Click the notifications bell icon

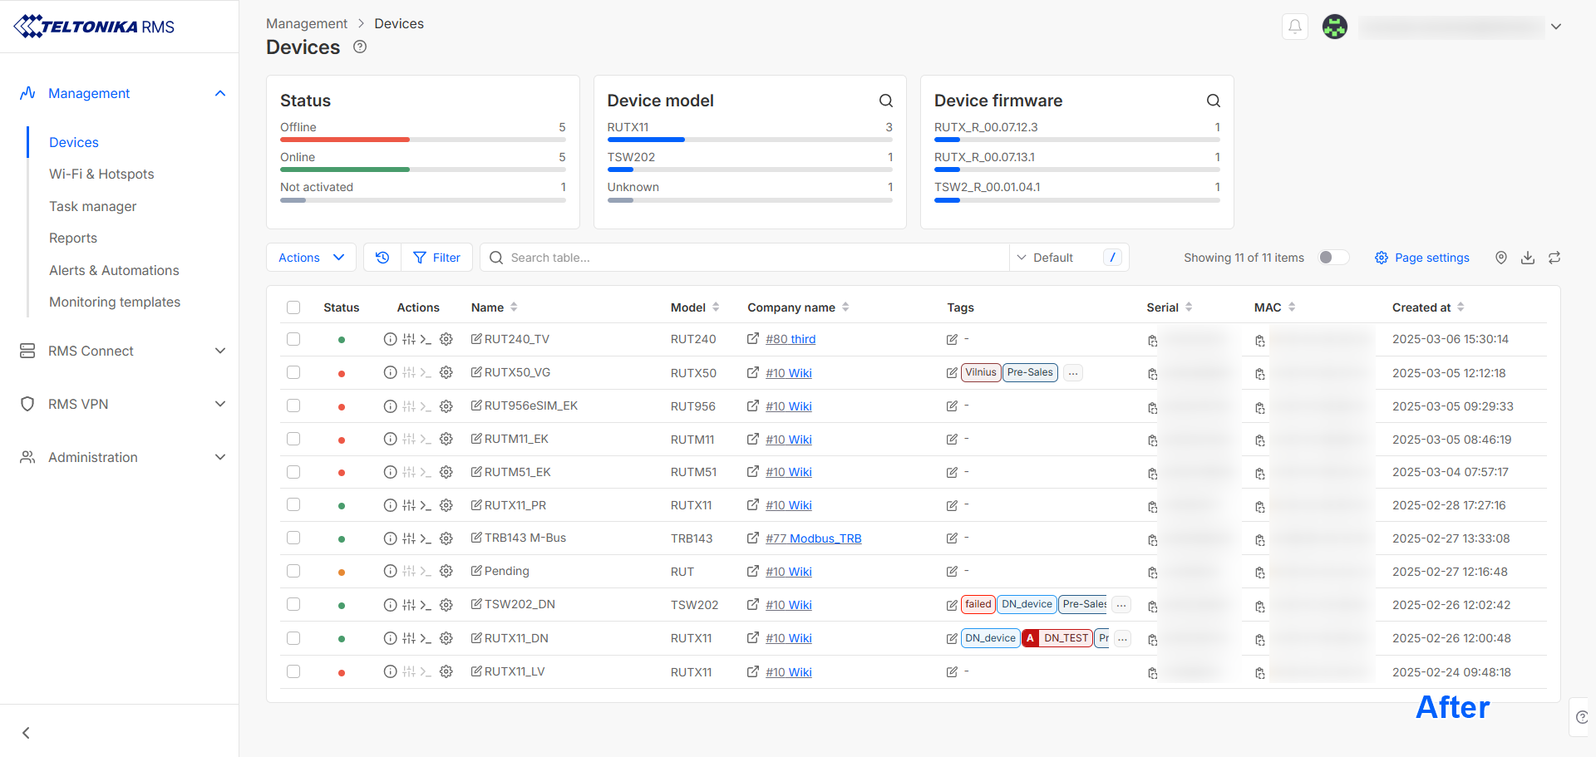(x=1294, y=27)
